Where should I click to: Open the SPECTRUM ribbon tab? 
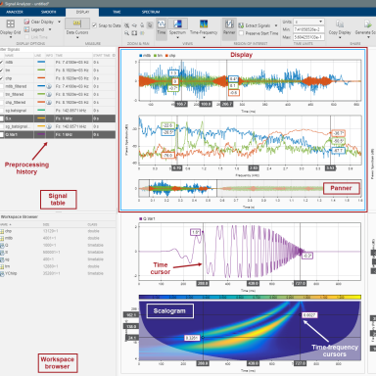151,12
